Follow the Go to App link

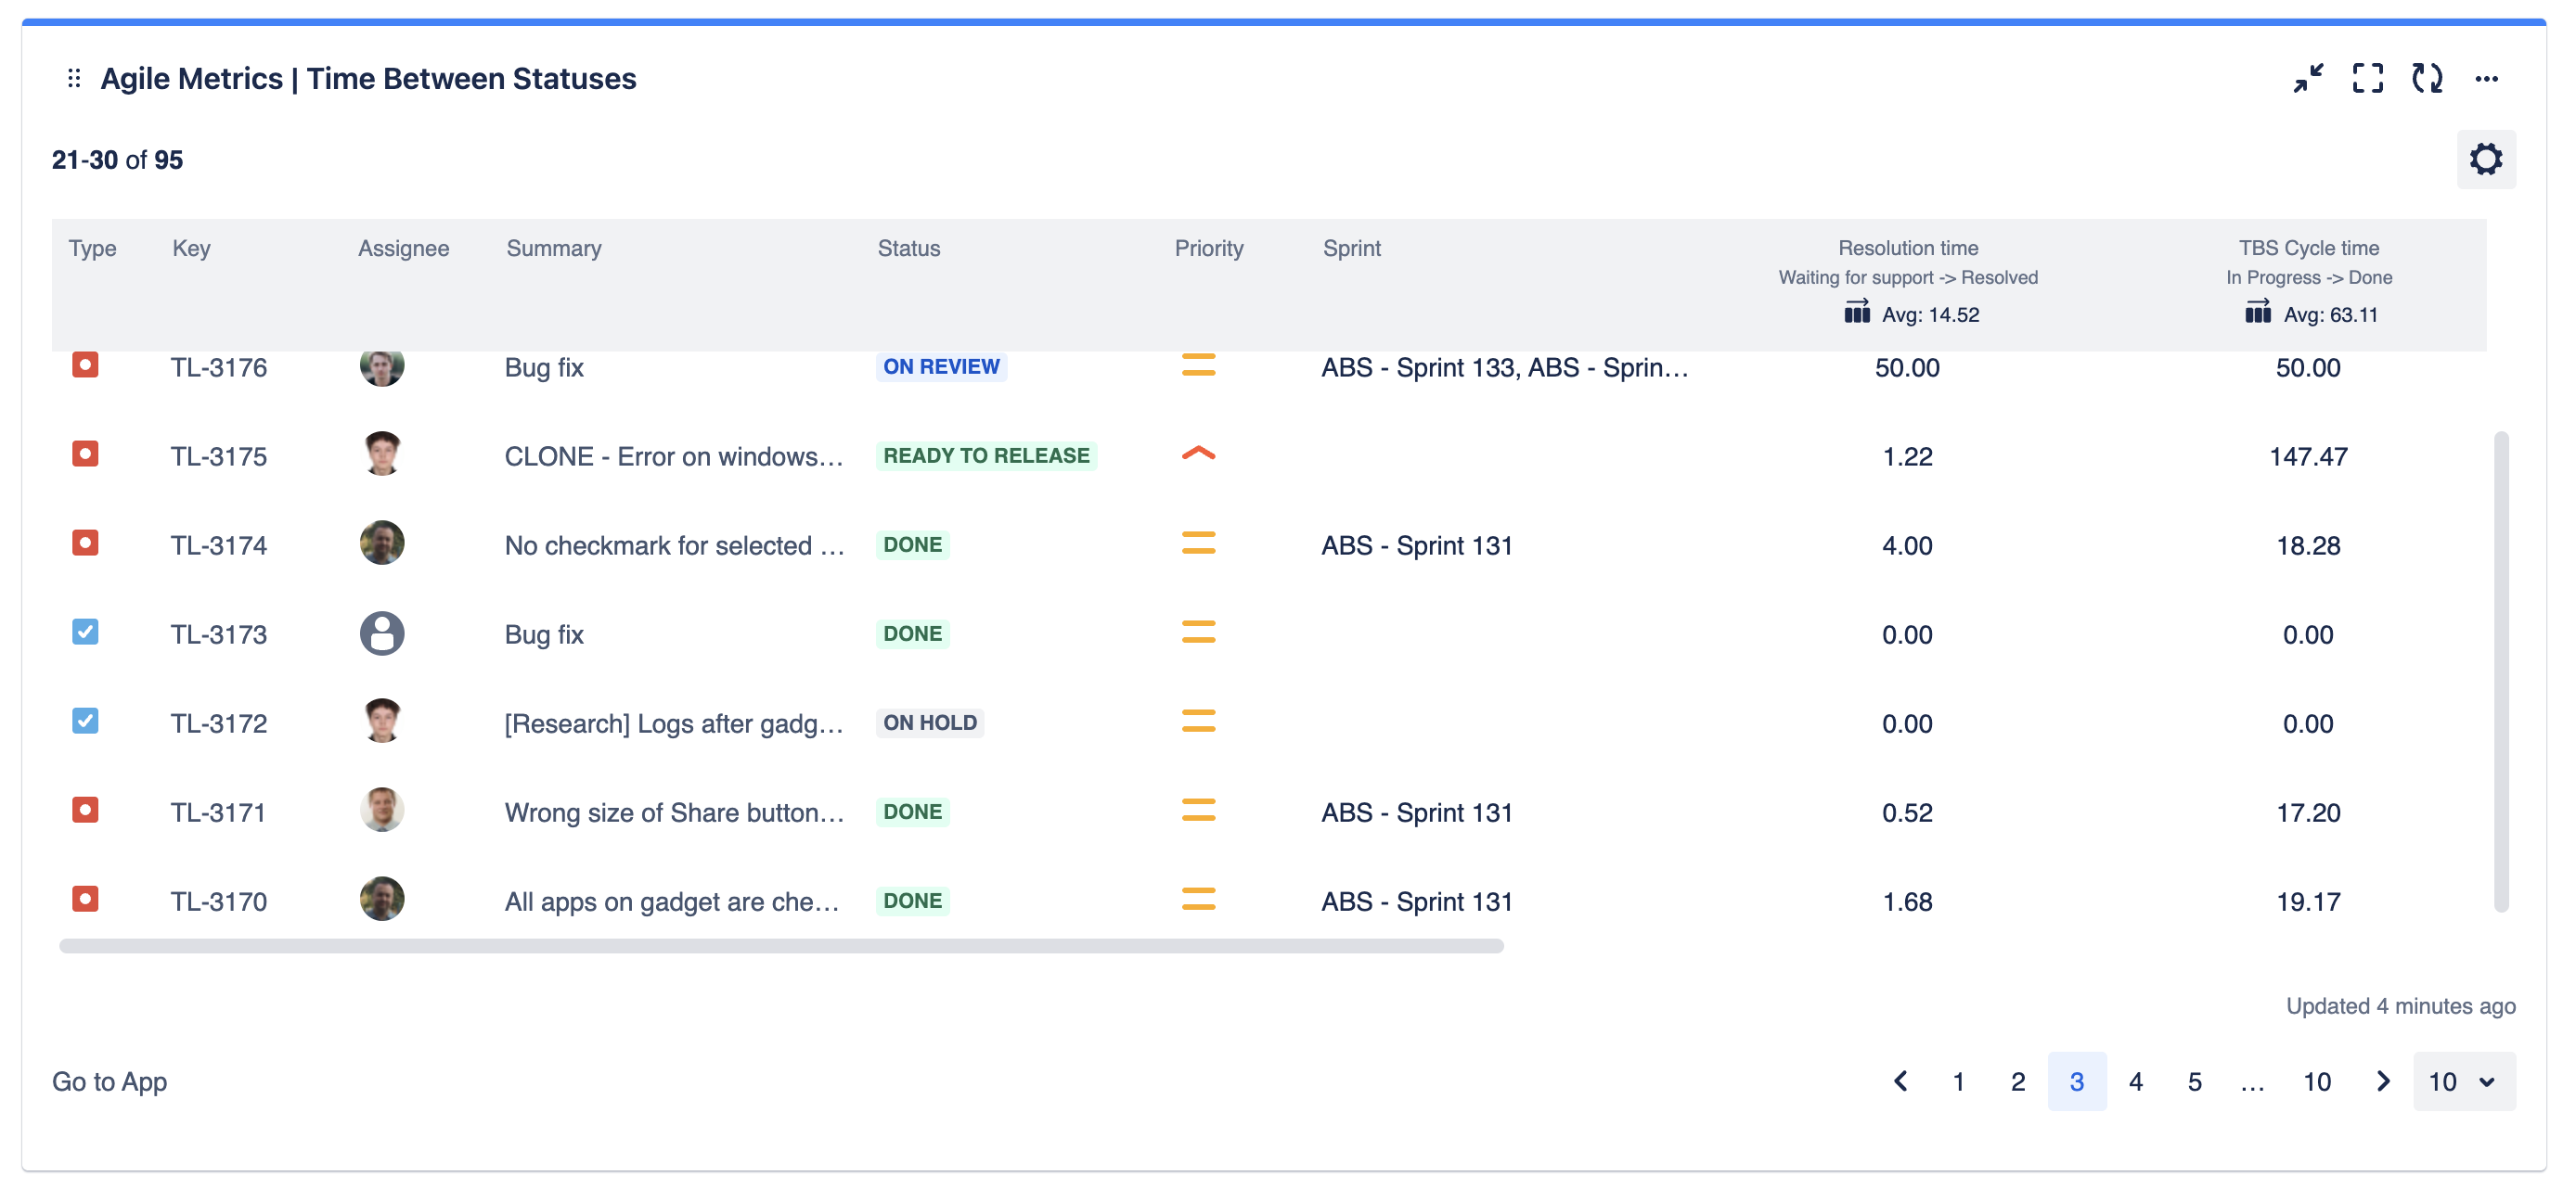[110, 1081]
